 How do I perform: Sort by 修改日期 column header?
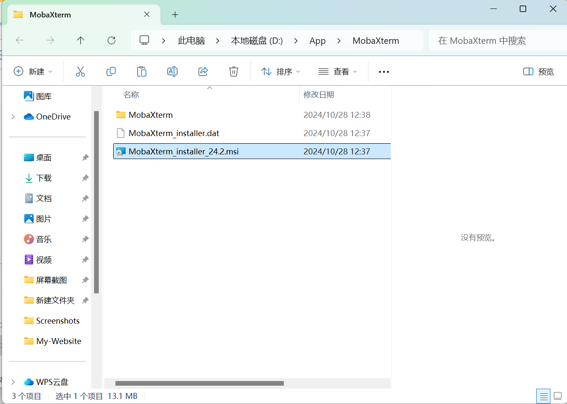[319, 95]
